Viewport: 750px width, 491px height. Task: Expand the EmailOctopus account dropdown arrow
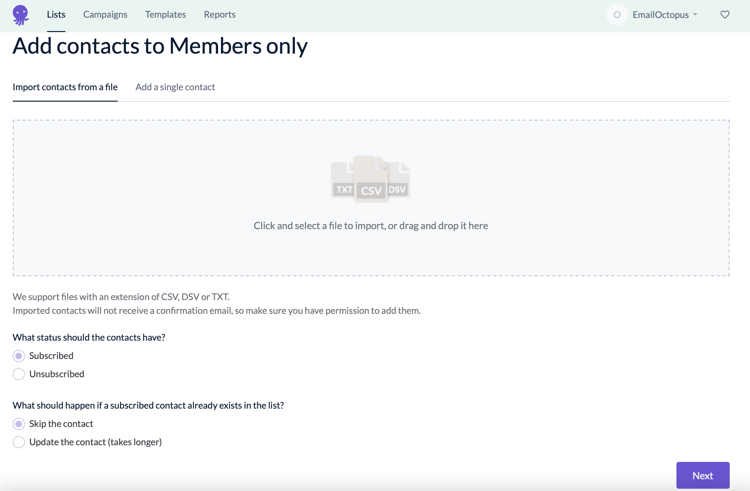(695, 15)
